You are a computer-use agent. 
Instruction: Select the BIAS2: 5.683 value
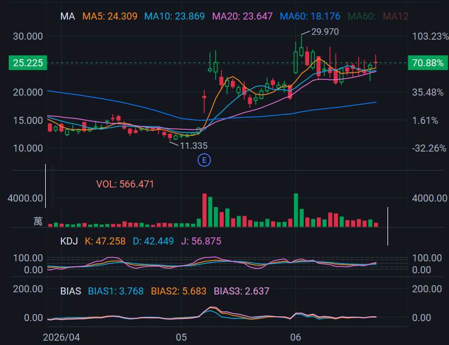pyautogui.click(x=179, y=291)
